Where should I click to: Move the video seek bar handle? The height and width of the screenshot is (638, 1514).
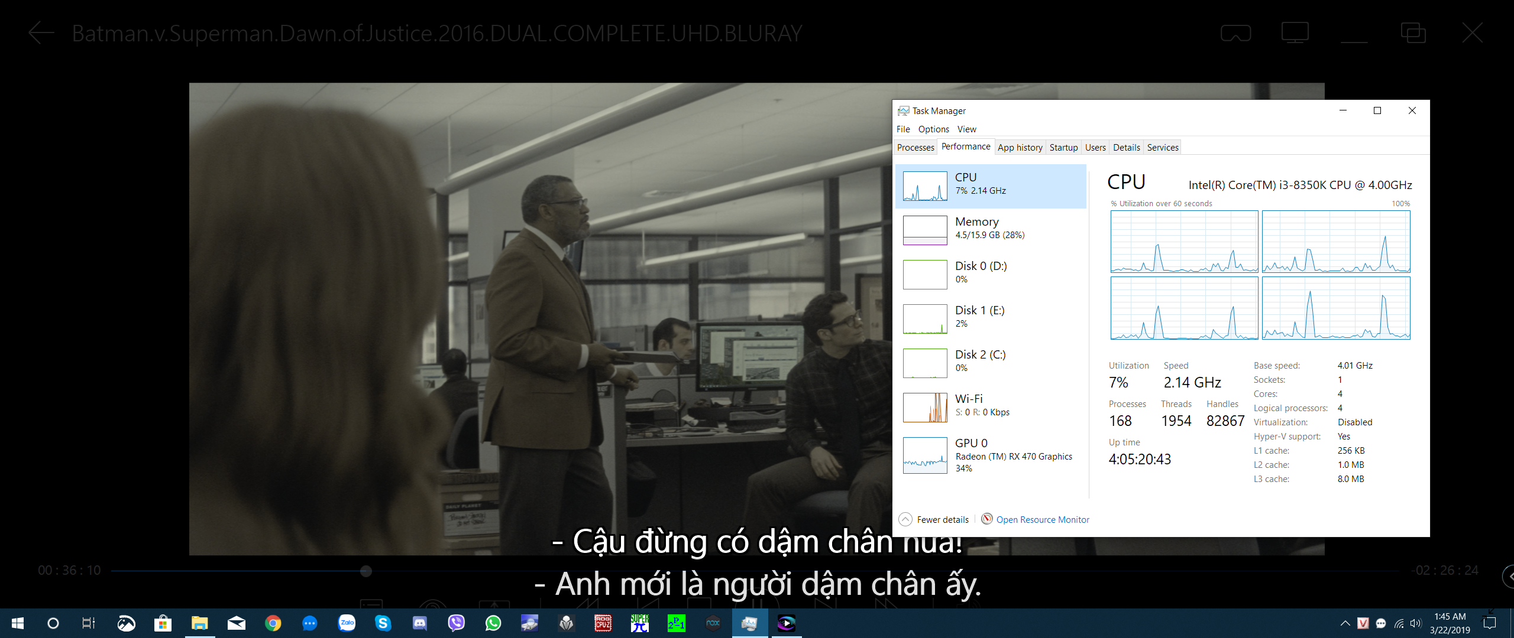(366, 571)
